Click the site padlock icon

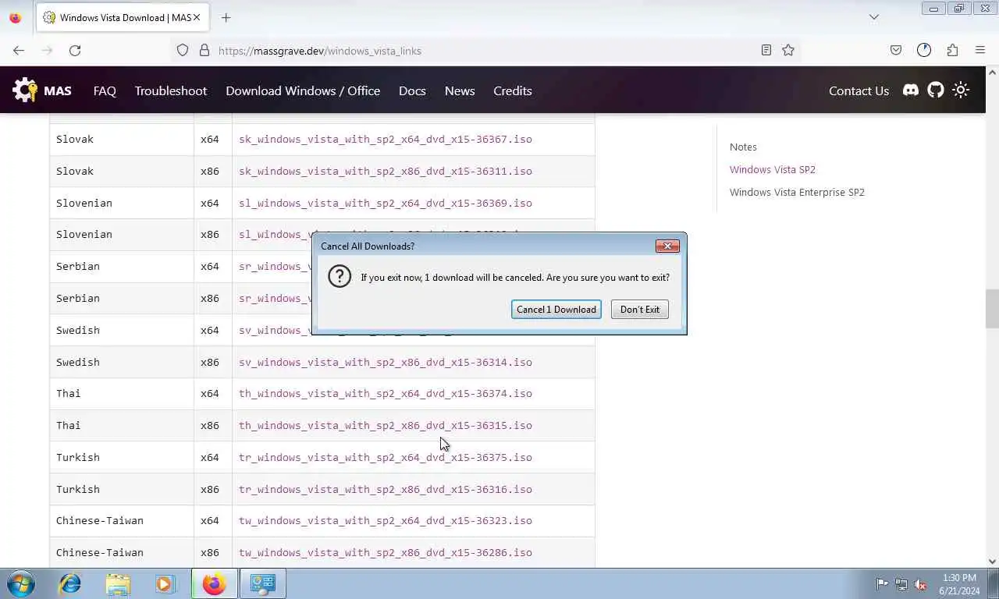(x=204, y=50)
